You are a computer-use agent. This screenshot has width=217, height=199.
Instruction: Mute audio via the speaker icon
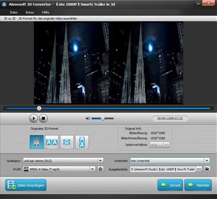point(88,118)
